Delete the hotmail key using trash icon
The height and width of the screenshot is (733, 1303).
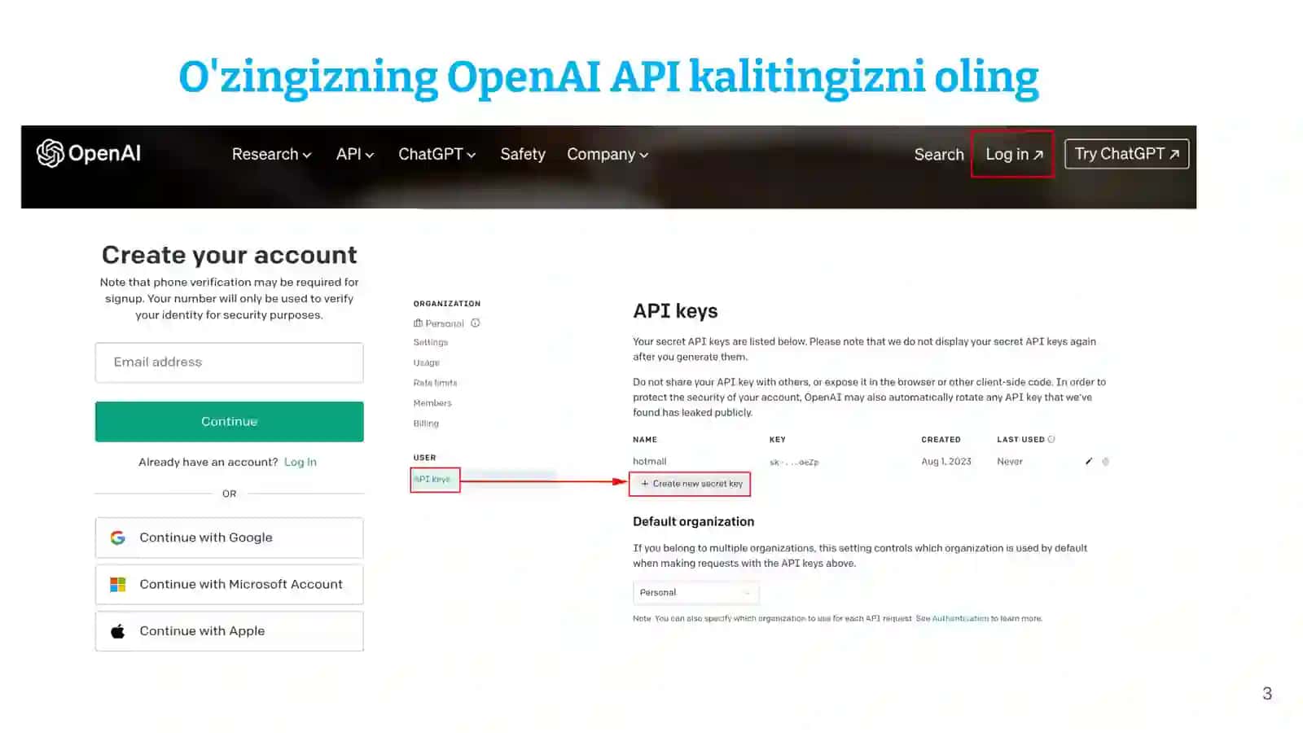1105,462
